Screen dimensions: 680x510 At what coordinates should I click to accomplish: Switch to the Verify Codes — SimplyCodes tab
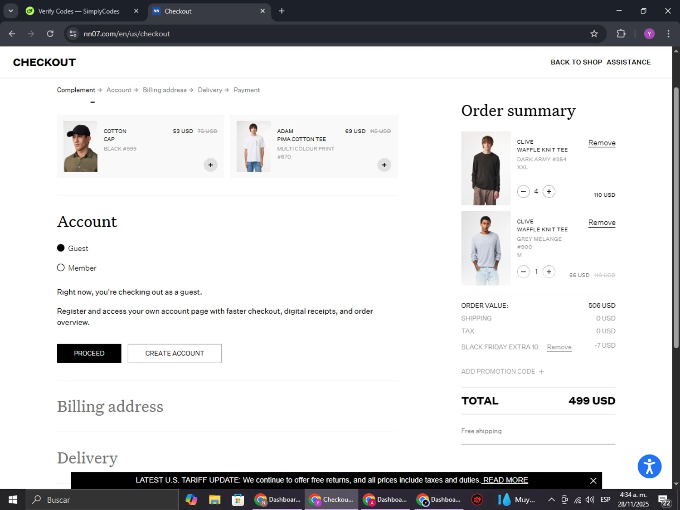(x=79, y=11)
